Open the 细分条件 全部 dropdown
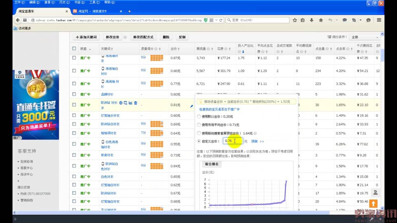 (x=365, y=37)
